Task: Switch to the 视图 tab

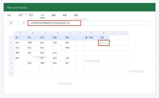Action: pyautogui.click(x=76, y=15)
